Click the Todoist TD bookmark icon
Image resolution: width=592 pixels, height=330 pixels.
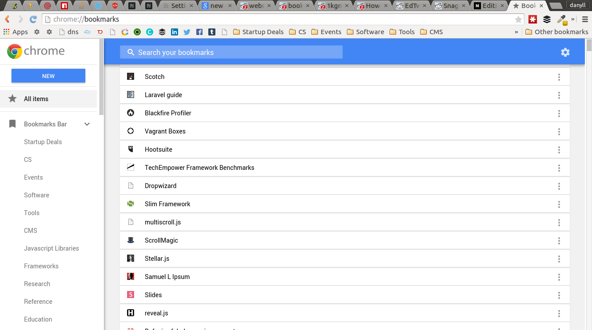coord(100,32)
